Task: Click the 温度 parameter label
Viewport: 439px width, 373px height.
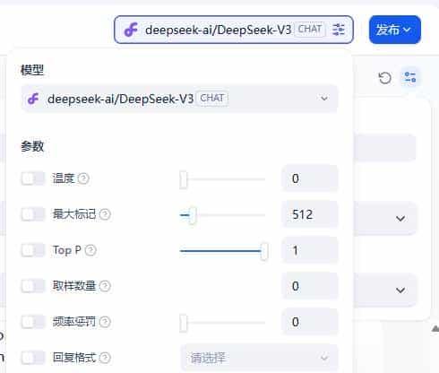Action: (x=64, y=178)
